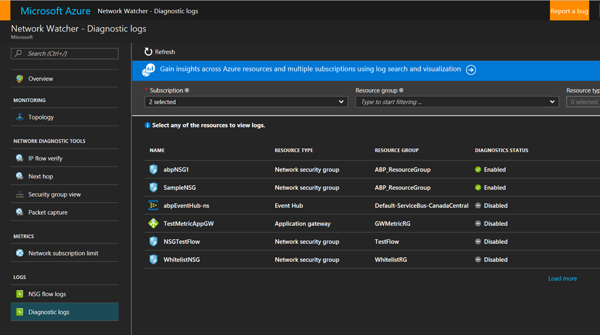Screen dimensions: 600x335
Task: Sort by the RESOURCE GROUP column header
Action: click(397, 151)
